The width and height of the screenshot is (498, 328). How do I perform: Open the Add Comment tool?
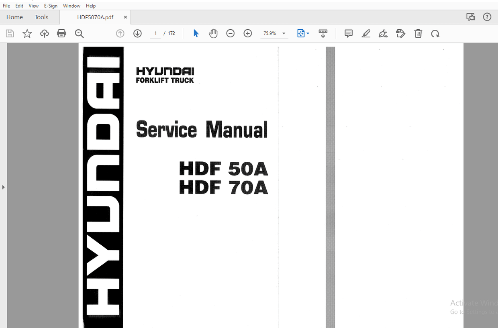(348, 33)
